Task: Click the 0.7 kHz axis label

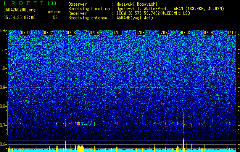Action: click(3, 125)
